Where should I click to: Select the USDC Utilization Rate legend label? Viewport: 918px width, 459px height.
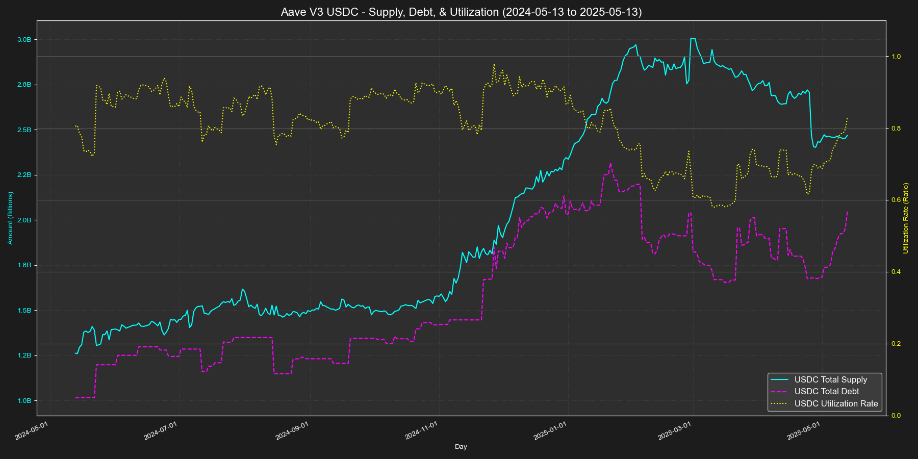click(836, 403)
